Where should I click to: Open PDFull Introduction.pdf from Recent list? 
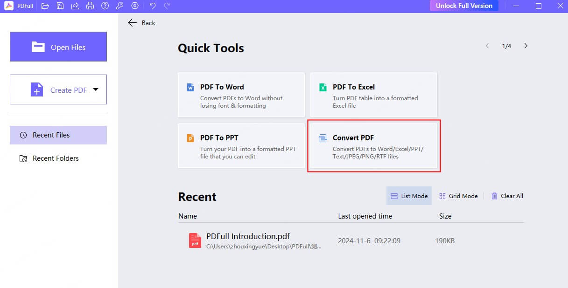247,236
